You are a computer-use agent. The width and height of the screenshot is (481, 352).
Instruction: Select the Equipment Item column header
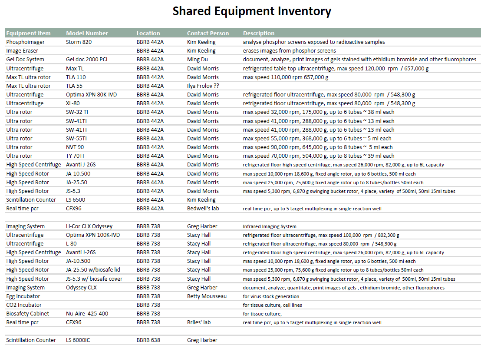click(x=28, y=33)
